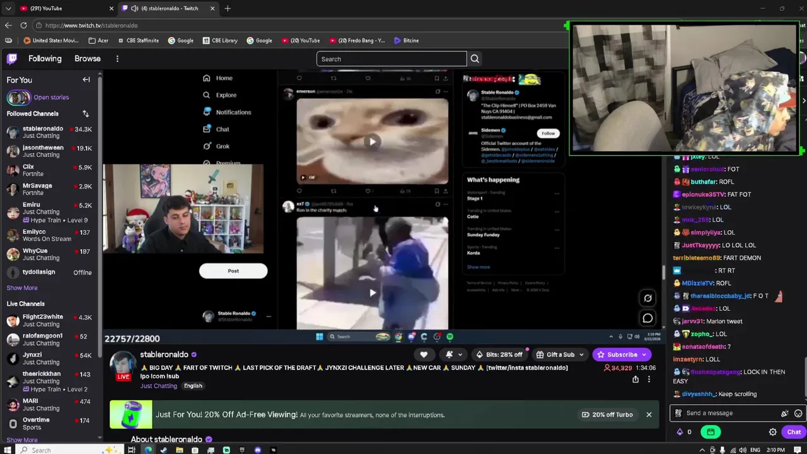Sort followed channels with the arrows icon
The width and height of the screenshot is (807, 454).
[86, 113]
